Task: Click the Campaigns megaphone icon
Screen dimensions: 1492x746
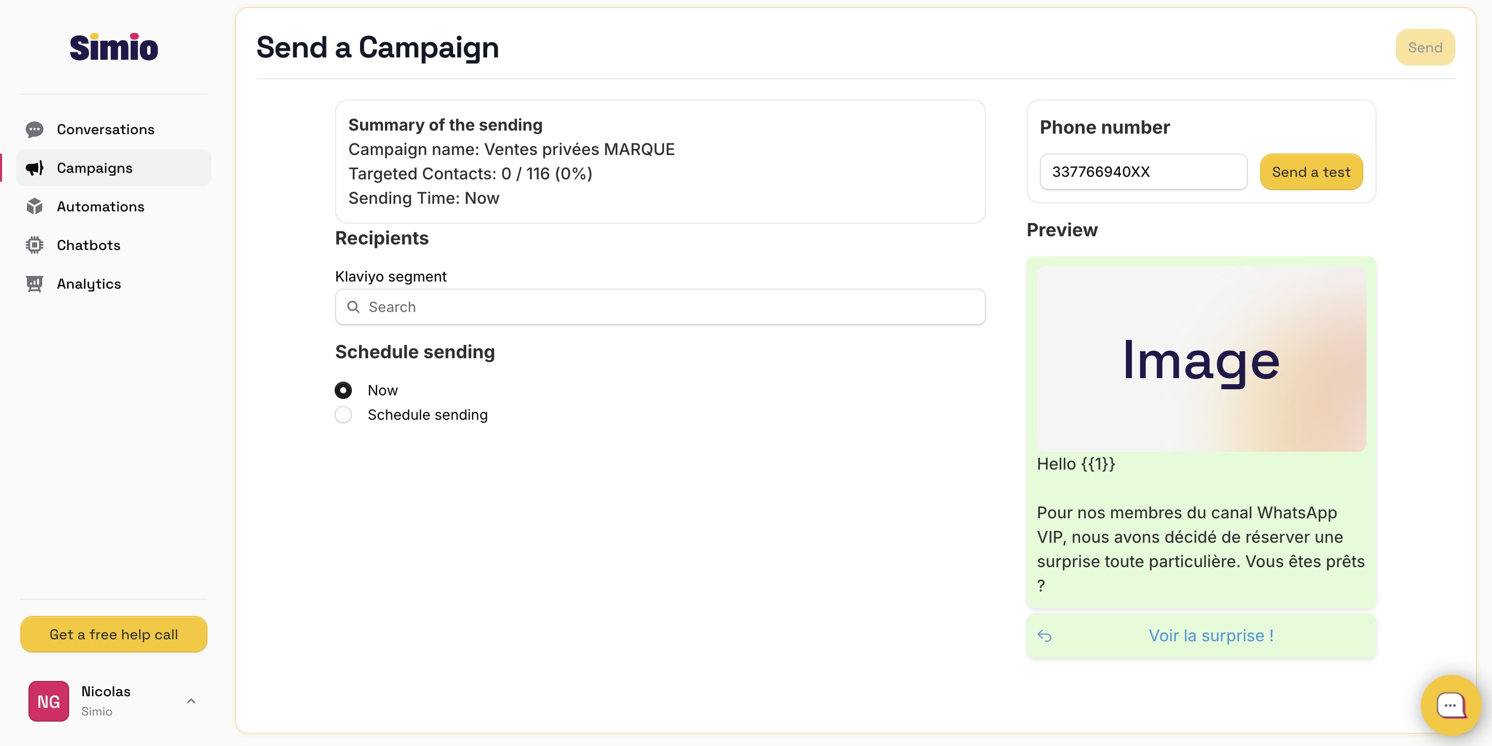Action: 35,168
